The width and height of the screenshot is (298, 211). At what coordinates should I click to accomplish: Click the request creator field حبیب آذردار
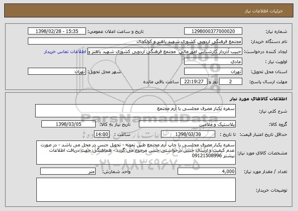click(x=165, y=51)
